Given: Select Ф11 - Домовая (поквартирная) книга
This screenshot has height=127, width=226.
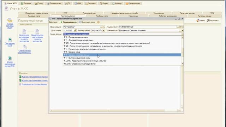Looking at the screenshot, I should (x=122, y=40).
